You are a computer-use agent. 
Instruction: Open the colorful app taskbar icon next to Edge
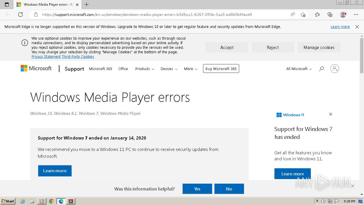[x=71, y=201]
